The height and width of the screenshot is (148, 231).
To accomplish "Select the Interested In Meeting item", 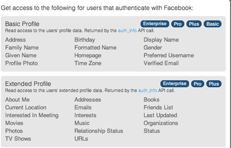I will (x=32, y=115).
